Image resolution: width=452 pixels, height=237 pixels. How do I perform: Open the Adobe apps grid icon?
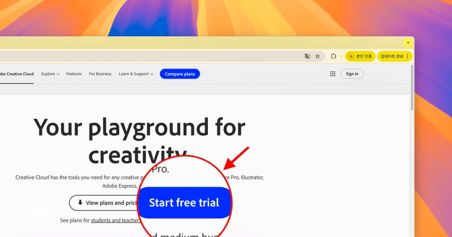[333, 74]
